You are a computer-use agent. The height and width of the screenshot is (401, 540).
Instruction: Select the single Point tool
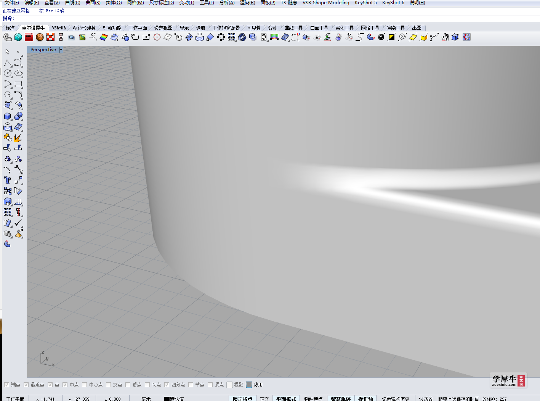coord(18,52)
